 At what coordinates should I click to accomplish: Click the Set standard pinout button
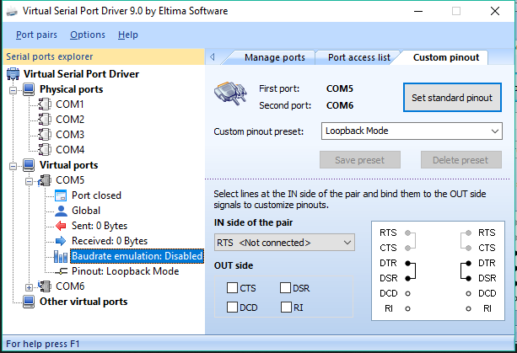[452, 98]
